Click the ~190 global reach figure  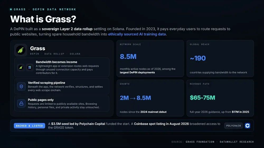point(198,58)
